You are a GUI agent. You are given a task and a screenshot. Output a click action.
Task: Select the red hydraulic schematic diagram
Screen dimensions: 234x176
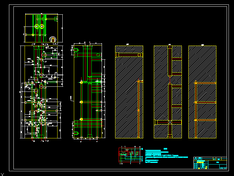(129, 155)
